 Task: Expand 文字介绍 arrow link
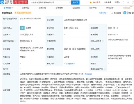tap(103, 13)
